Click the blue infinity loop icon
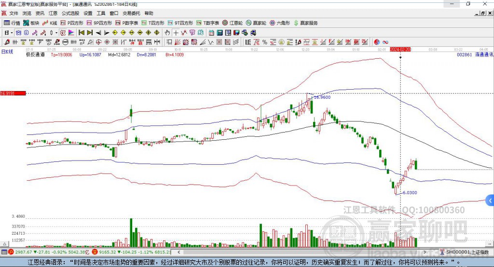Image resolution: width=494 pixels, height=267 pixels. click(385, 42)
